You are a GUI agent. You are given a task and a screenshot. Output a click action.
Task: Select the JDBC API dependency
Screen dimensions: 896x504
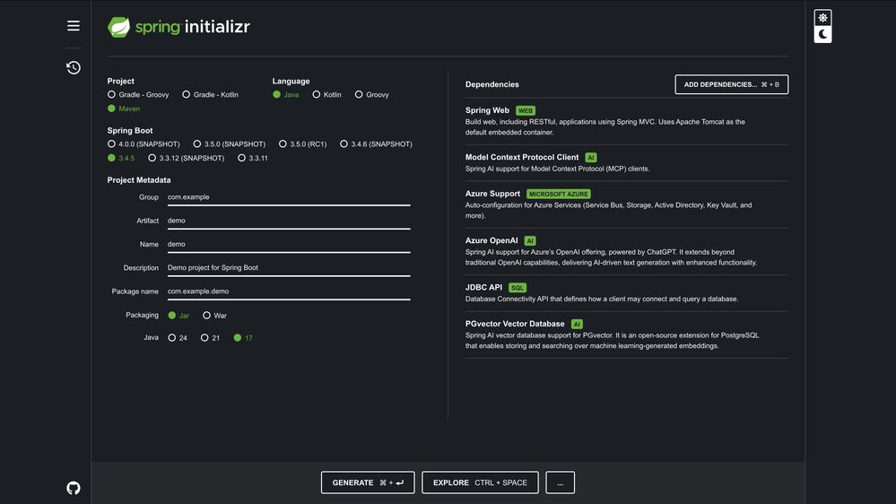pos(626,293)
